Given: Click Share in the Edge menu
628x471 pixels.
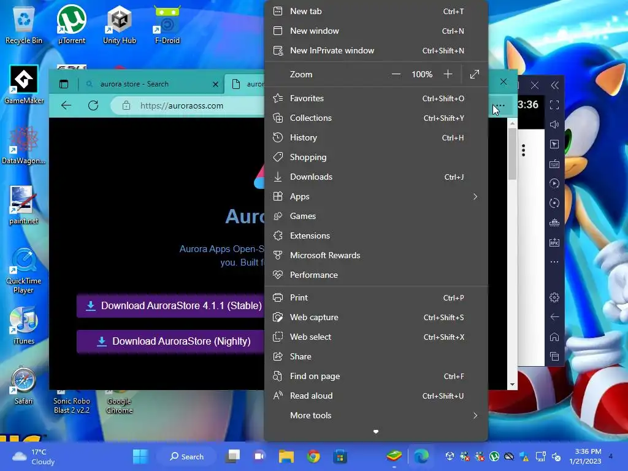Looking at the screenshot, I should pos(376,356).
